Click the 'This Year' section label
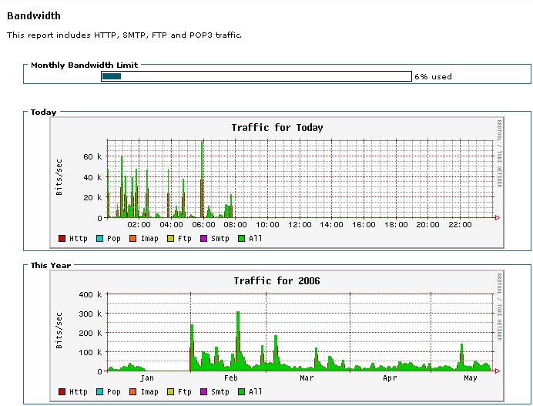This screenshot has height=406, width=533. (x=50, y=266)
